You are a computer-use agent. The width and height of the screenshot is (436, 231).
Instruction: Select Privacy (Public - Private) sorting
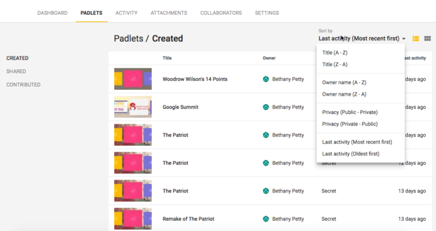(x=350, y=112)
